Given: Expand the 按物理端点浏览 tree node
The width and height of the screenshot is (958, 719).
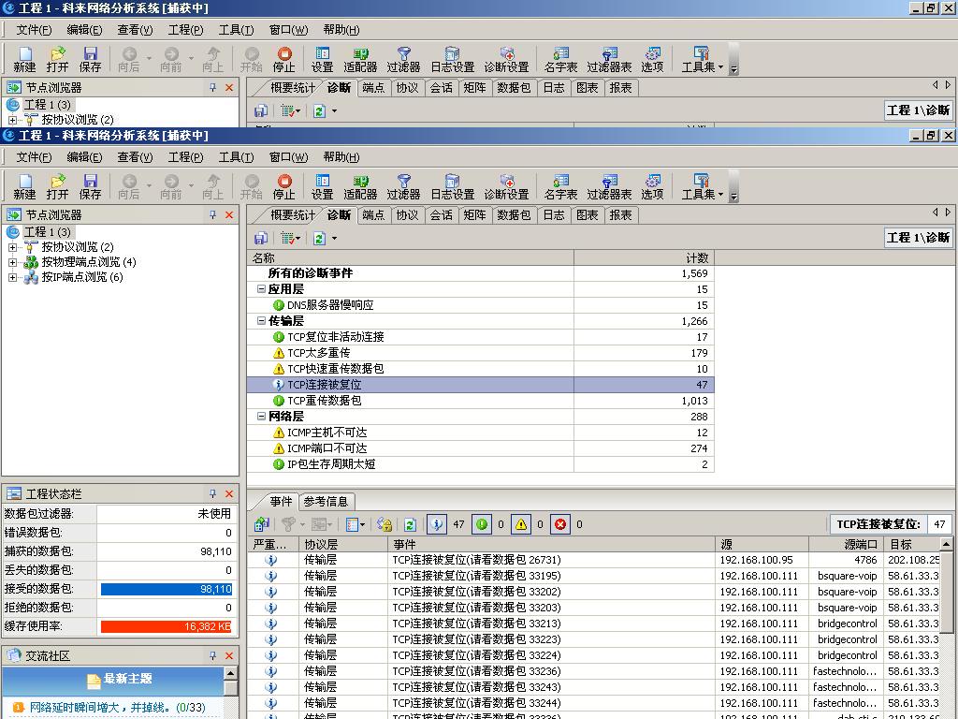Looking at the screenshot, I should [x=12, y=262].
